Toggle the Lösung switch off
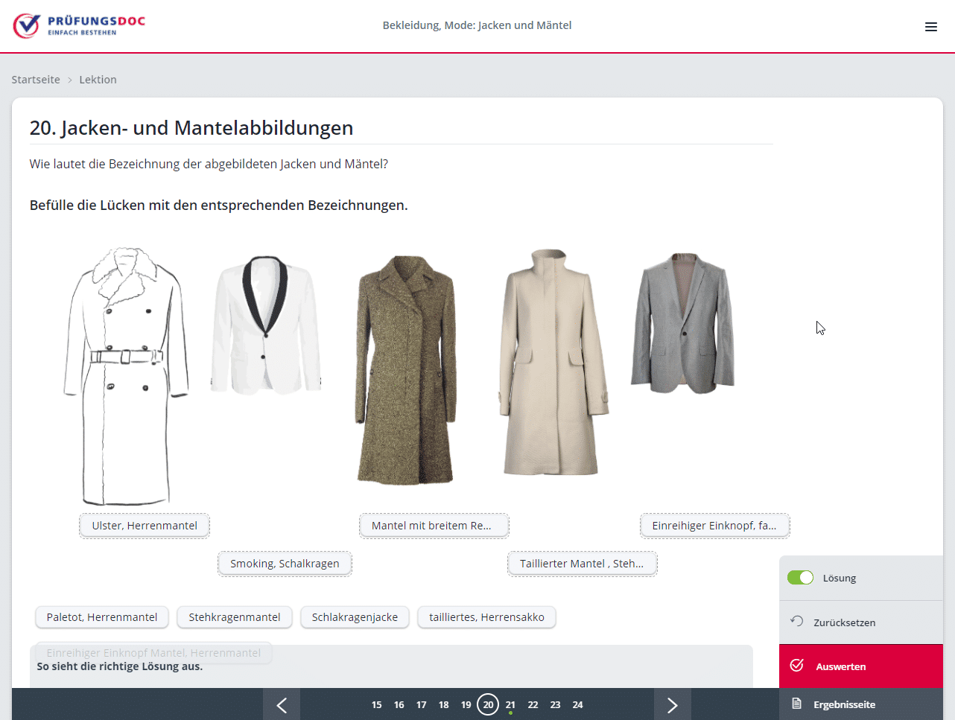The image size is (955, 720). click(x=800, y=578)
